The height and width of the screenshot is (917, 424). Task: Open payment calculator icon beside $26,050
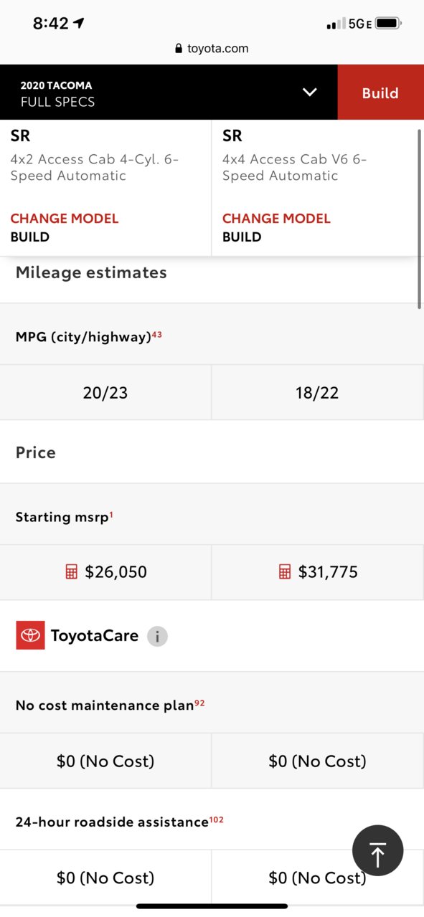point(71,571)
